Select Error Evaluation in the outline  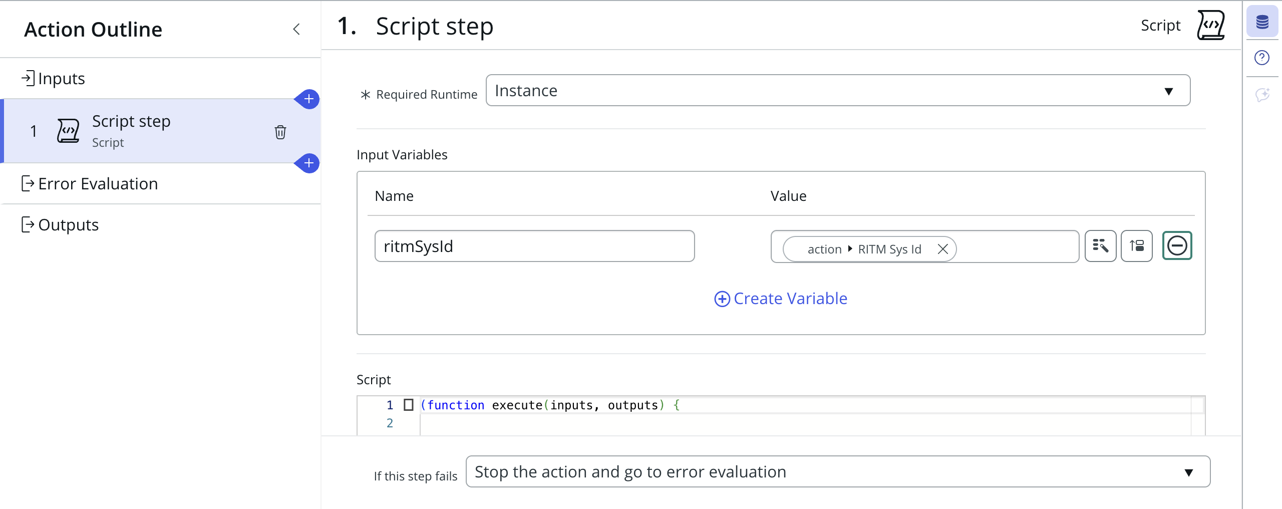98,184
